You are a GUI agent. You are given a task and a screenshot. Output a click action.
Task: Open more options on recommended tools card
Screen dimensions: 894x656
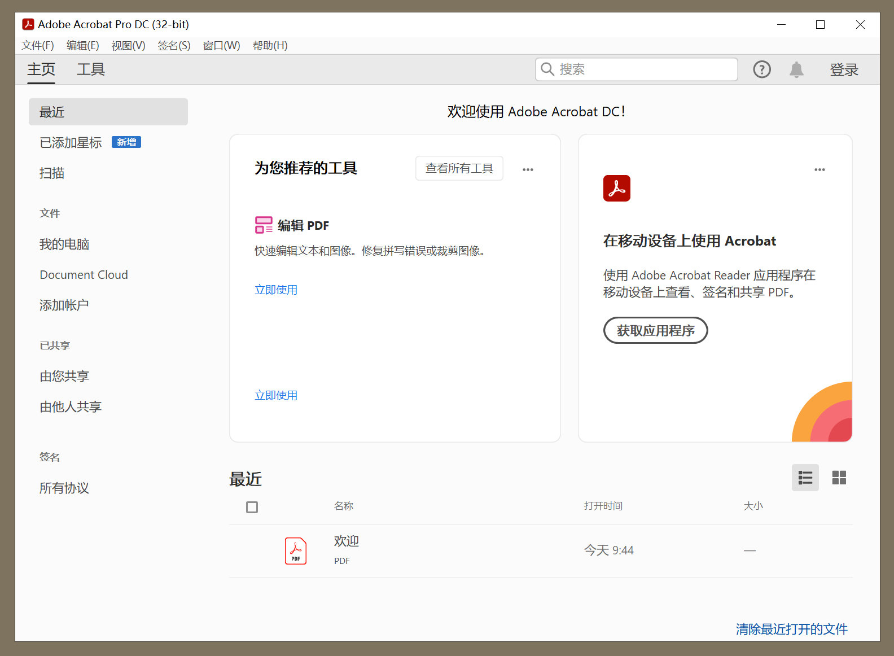(x=528, y=169)
